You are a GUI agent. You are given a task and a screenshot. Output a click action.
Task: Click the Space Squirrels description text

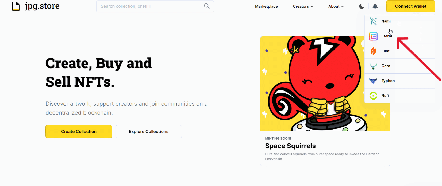click(x=322, y=157)
